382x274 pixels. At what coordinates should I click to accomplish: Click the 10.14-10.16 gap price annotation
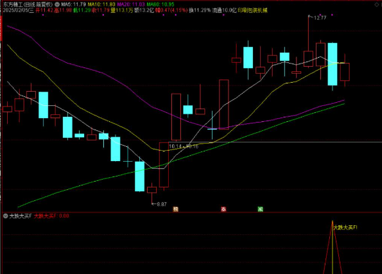184,146
